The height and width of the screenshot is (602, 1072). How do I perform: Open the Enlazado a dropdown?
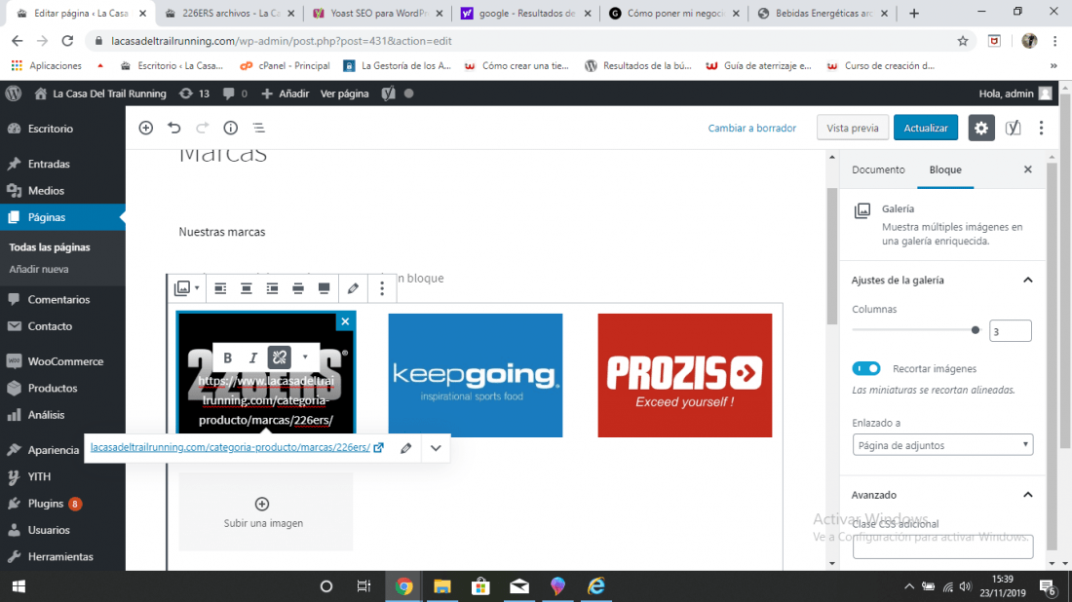pos(942,445)
